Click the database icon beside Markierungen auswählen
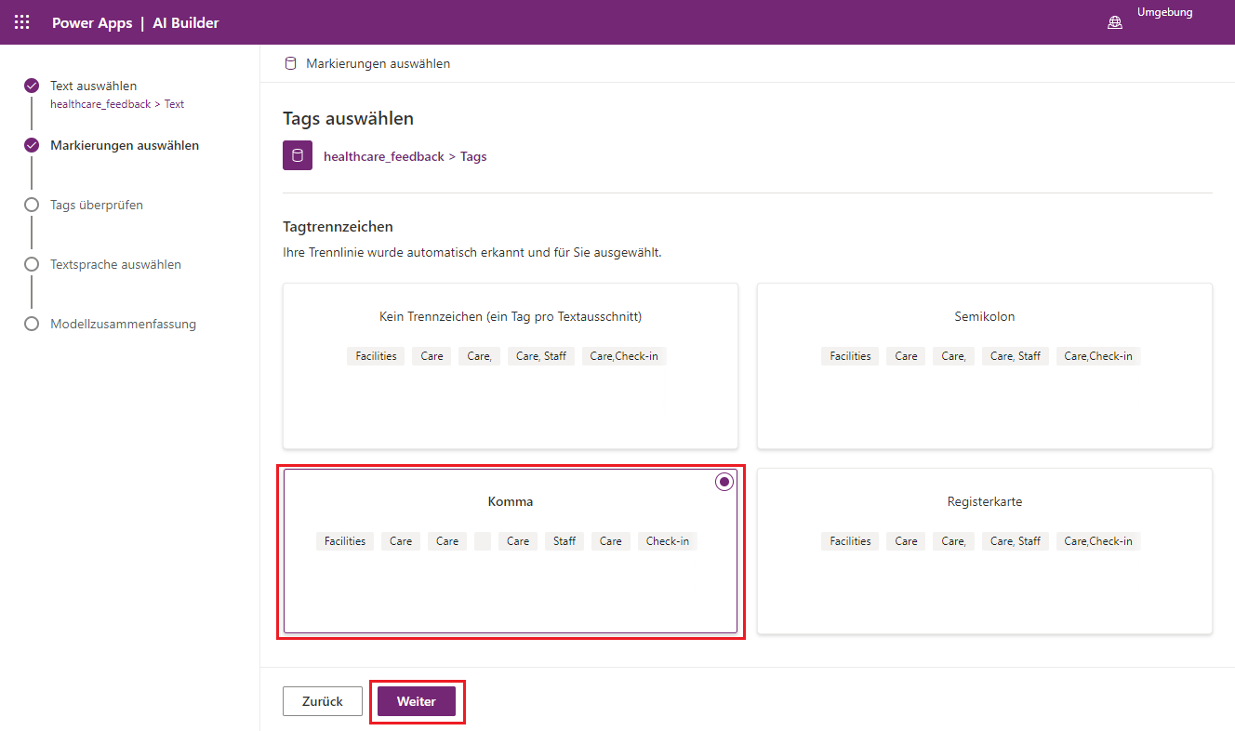The height and width of the screenshot is (731, 1235). (x=290, y=63)
